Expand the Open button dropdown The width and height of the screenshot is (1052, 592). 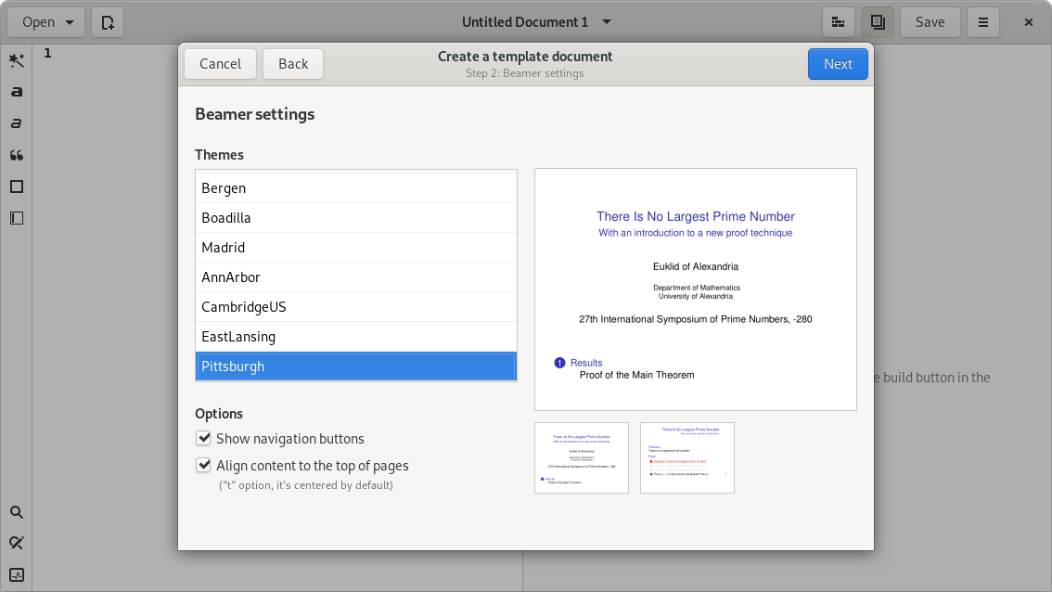pyautogui.click(x=70, y=22)
